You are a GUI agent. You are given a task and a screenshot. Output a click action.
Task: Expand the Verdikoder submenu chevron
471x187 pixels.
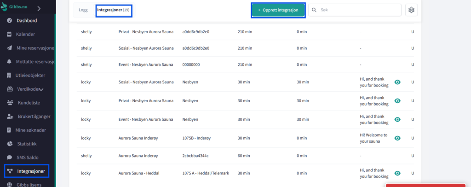click(41, 89)
